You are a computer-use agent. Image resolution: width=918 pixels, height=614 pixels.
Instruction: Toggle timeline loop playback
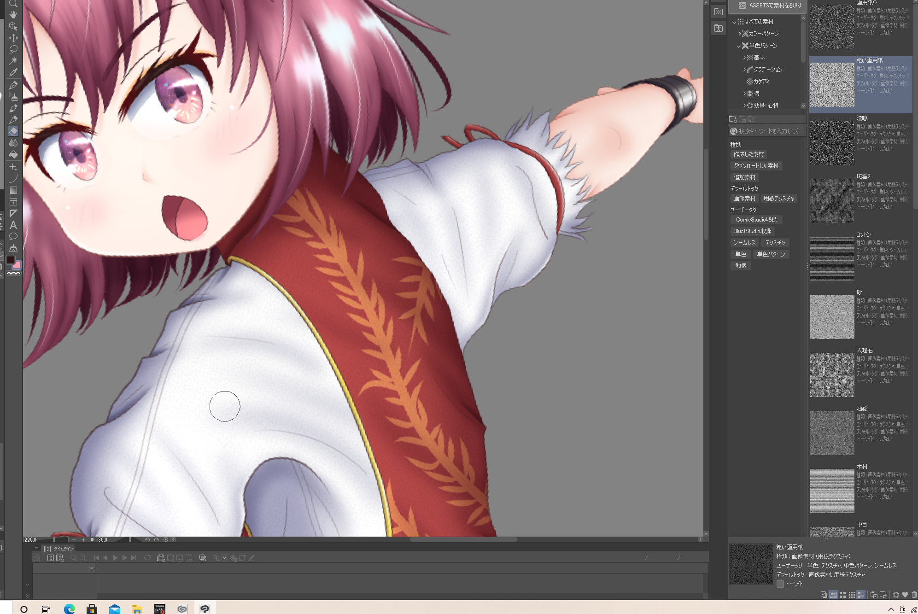point(147,558)
